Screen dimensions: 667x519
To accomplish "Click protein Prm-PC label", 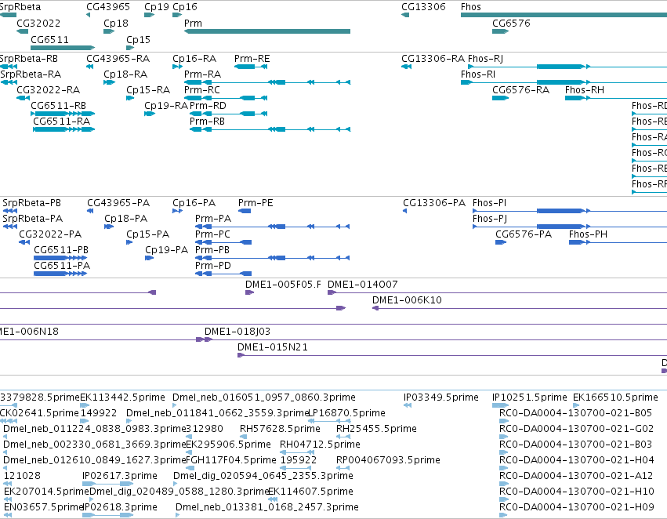I will coord(212,235).
